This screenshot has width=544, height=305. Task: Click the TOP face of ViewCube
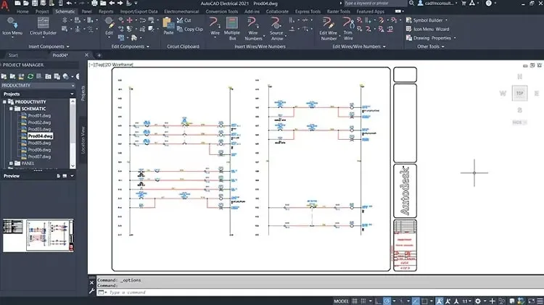coord(519,93)
